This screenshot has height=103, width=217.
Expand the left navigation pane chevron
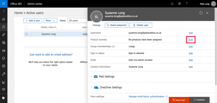(4, 11)
